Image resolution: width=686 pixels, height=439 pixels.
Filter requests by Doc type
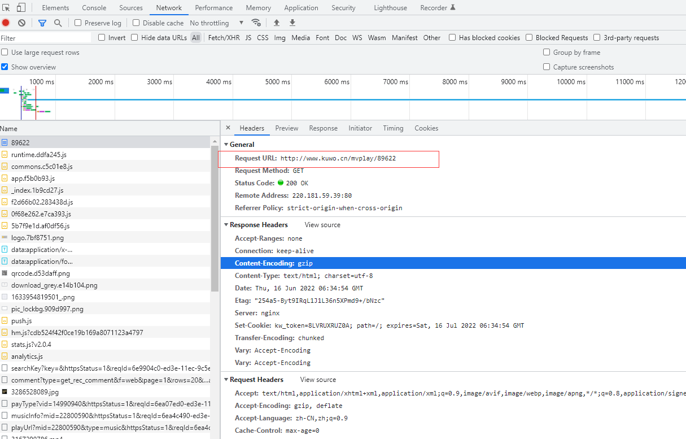coord(340,38)
